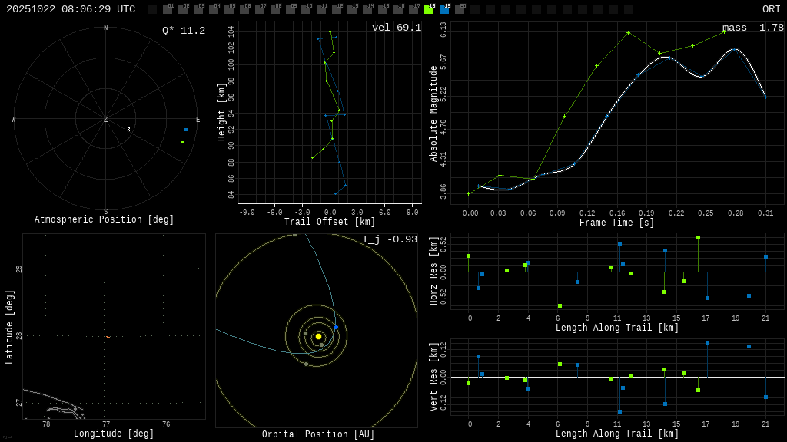Screen dimensions: 787x442
Task: Select station box 10 in top bar
Action: (306, 9)
